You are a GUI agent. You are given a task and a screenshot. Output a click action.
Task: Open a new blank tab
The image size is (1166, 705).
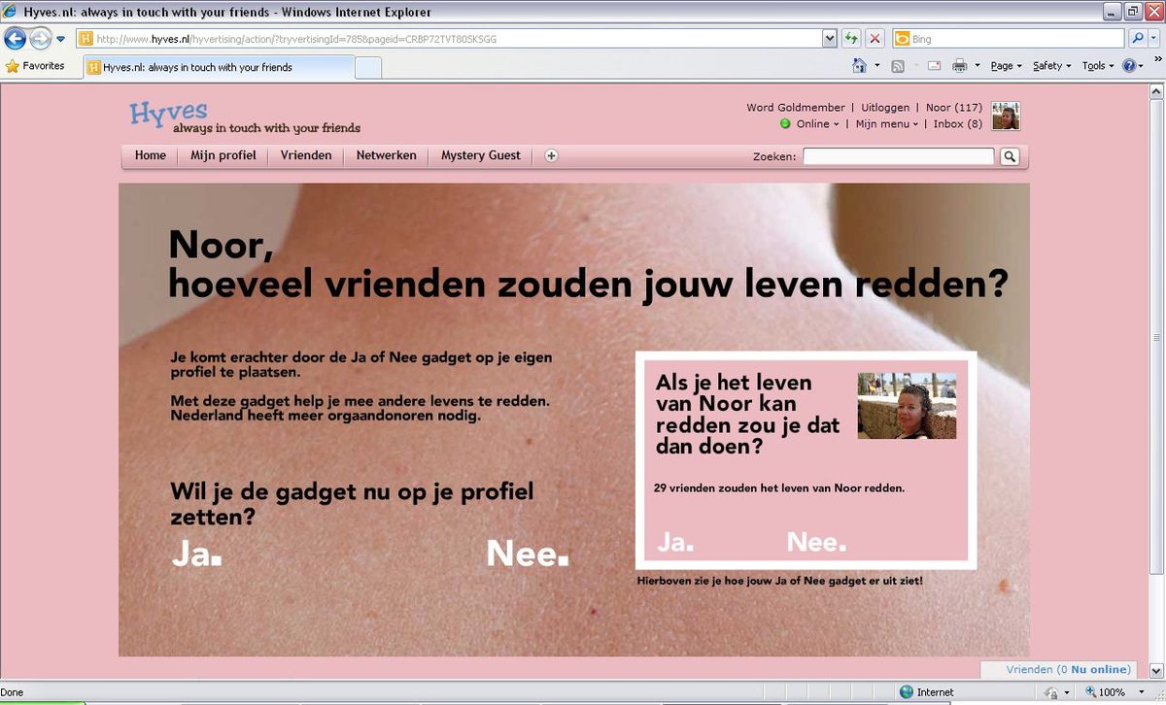click(368, 68)
